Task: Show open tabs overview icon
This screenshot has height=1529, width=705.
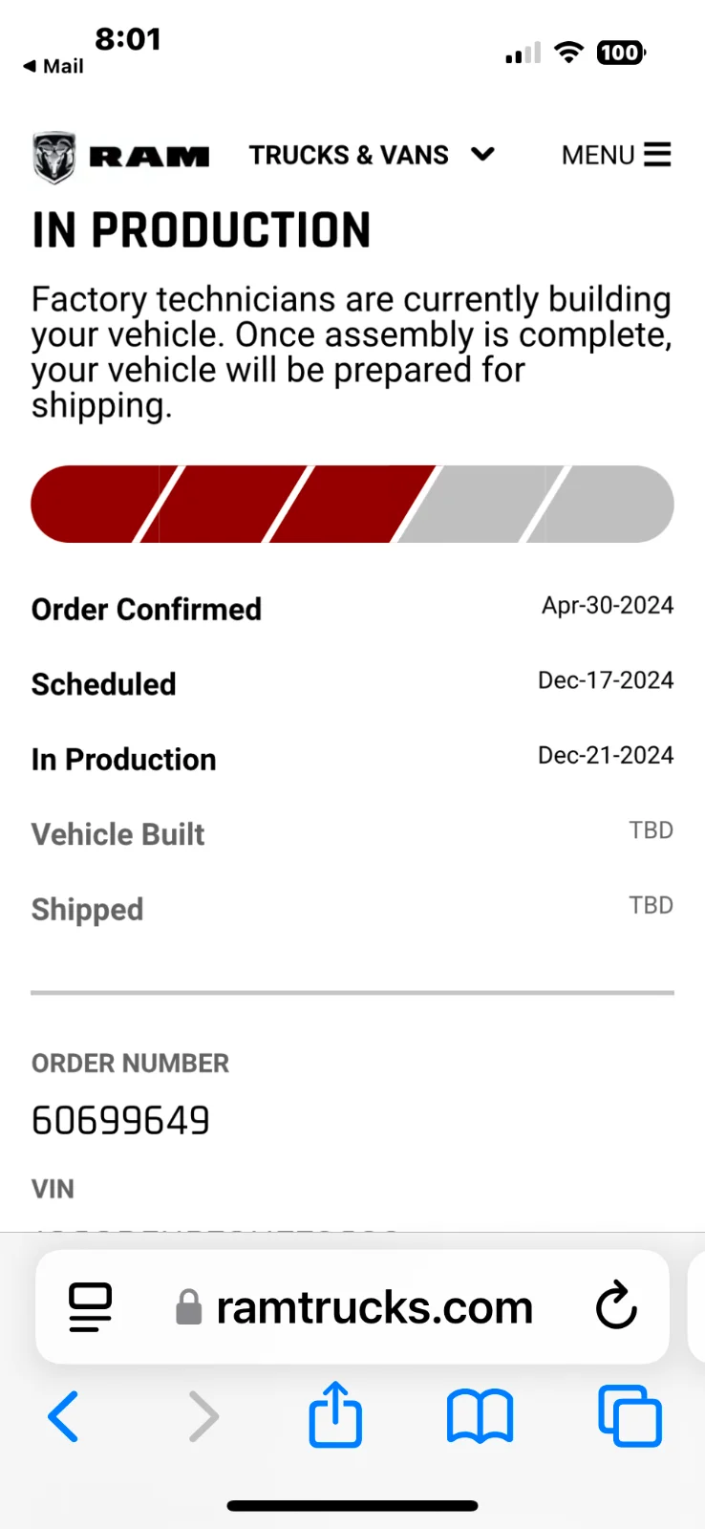Action: (x=630, y=1415)
